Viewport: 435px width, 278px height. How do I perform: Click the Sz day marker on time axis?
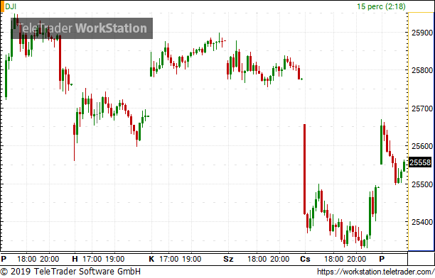coord(228,259)
